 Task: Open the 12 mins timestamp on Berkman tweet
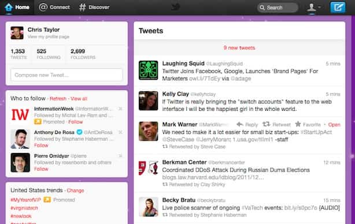tap(332, 163)
